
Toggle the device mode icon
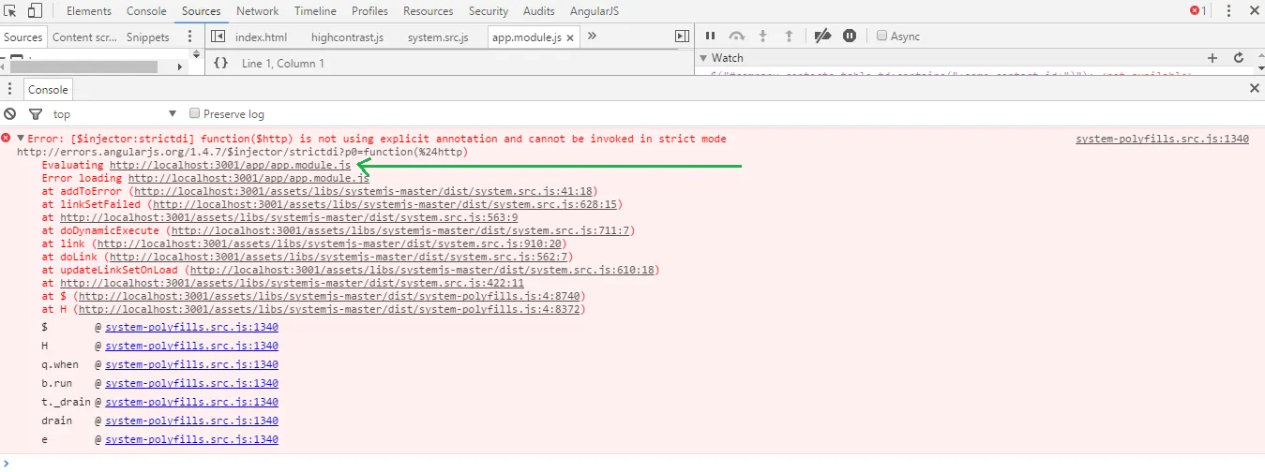(35, 11)
